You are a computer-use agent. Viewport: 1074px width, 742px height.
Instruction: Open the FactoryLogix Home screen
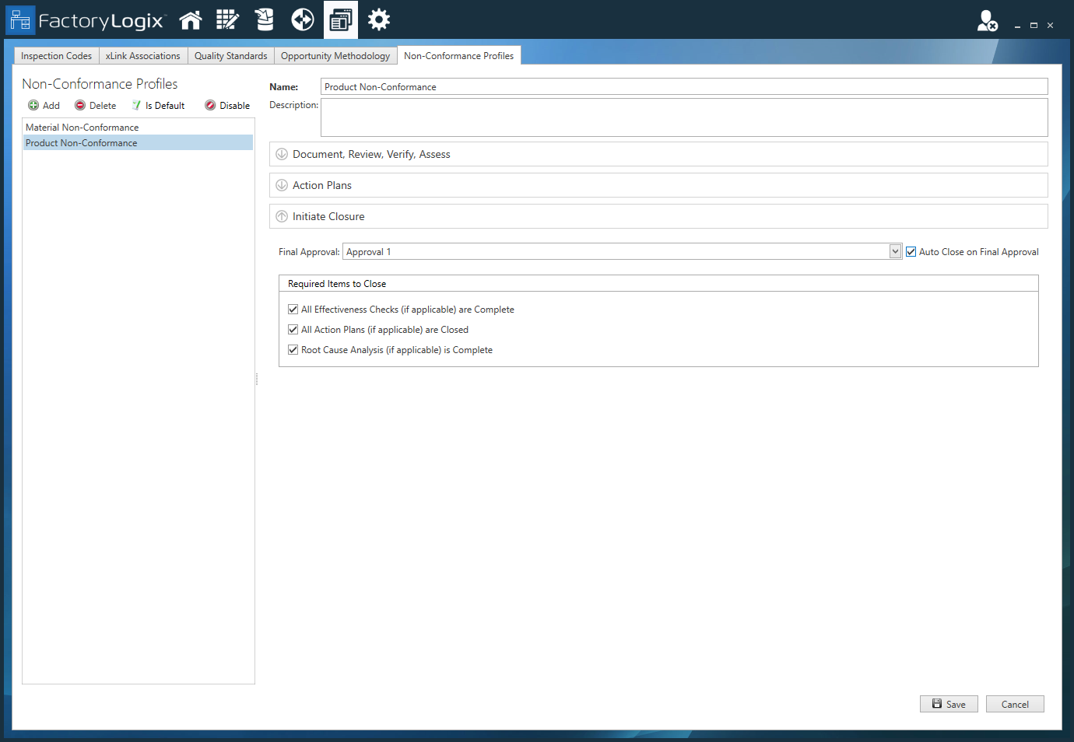click(x=190, y=19)
